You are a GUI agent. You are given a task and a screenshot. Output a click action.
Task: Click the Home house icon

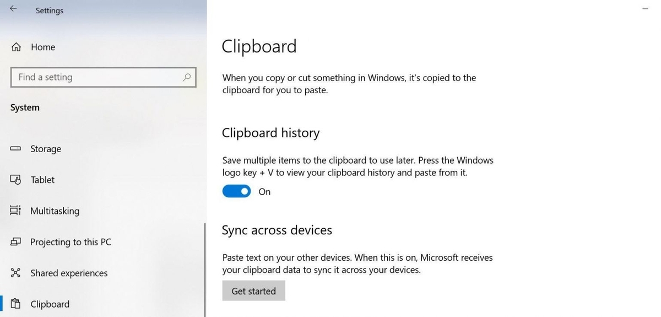point(16,47)
